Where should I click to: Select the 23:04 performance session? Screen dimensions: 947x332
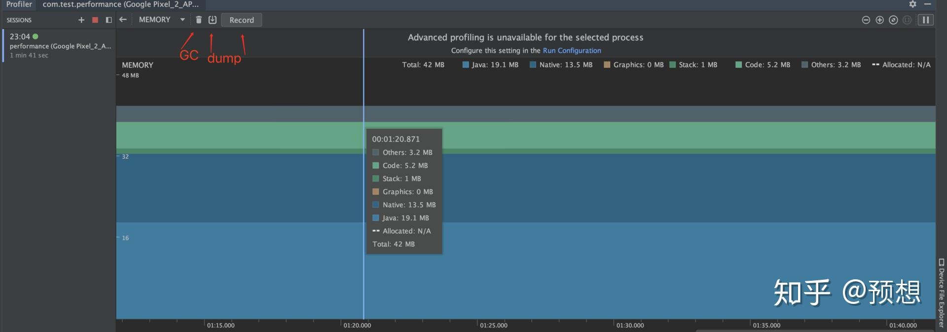[x=59, y=46]
